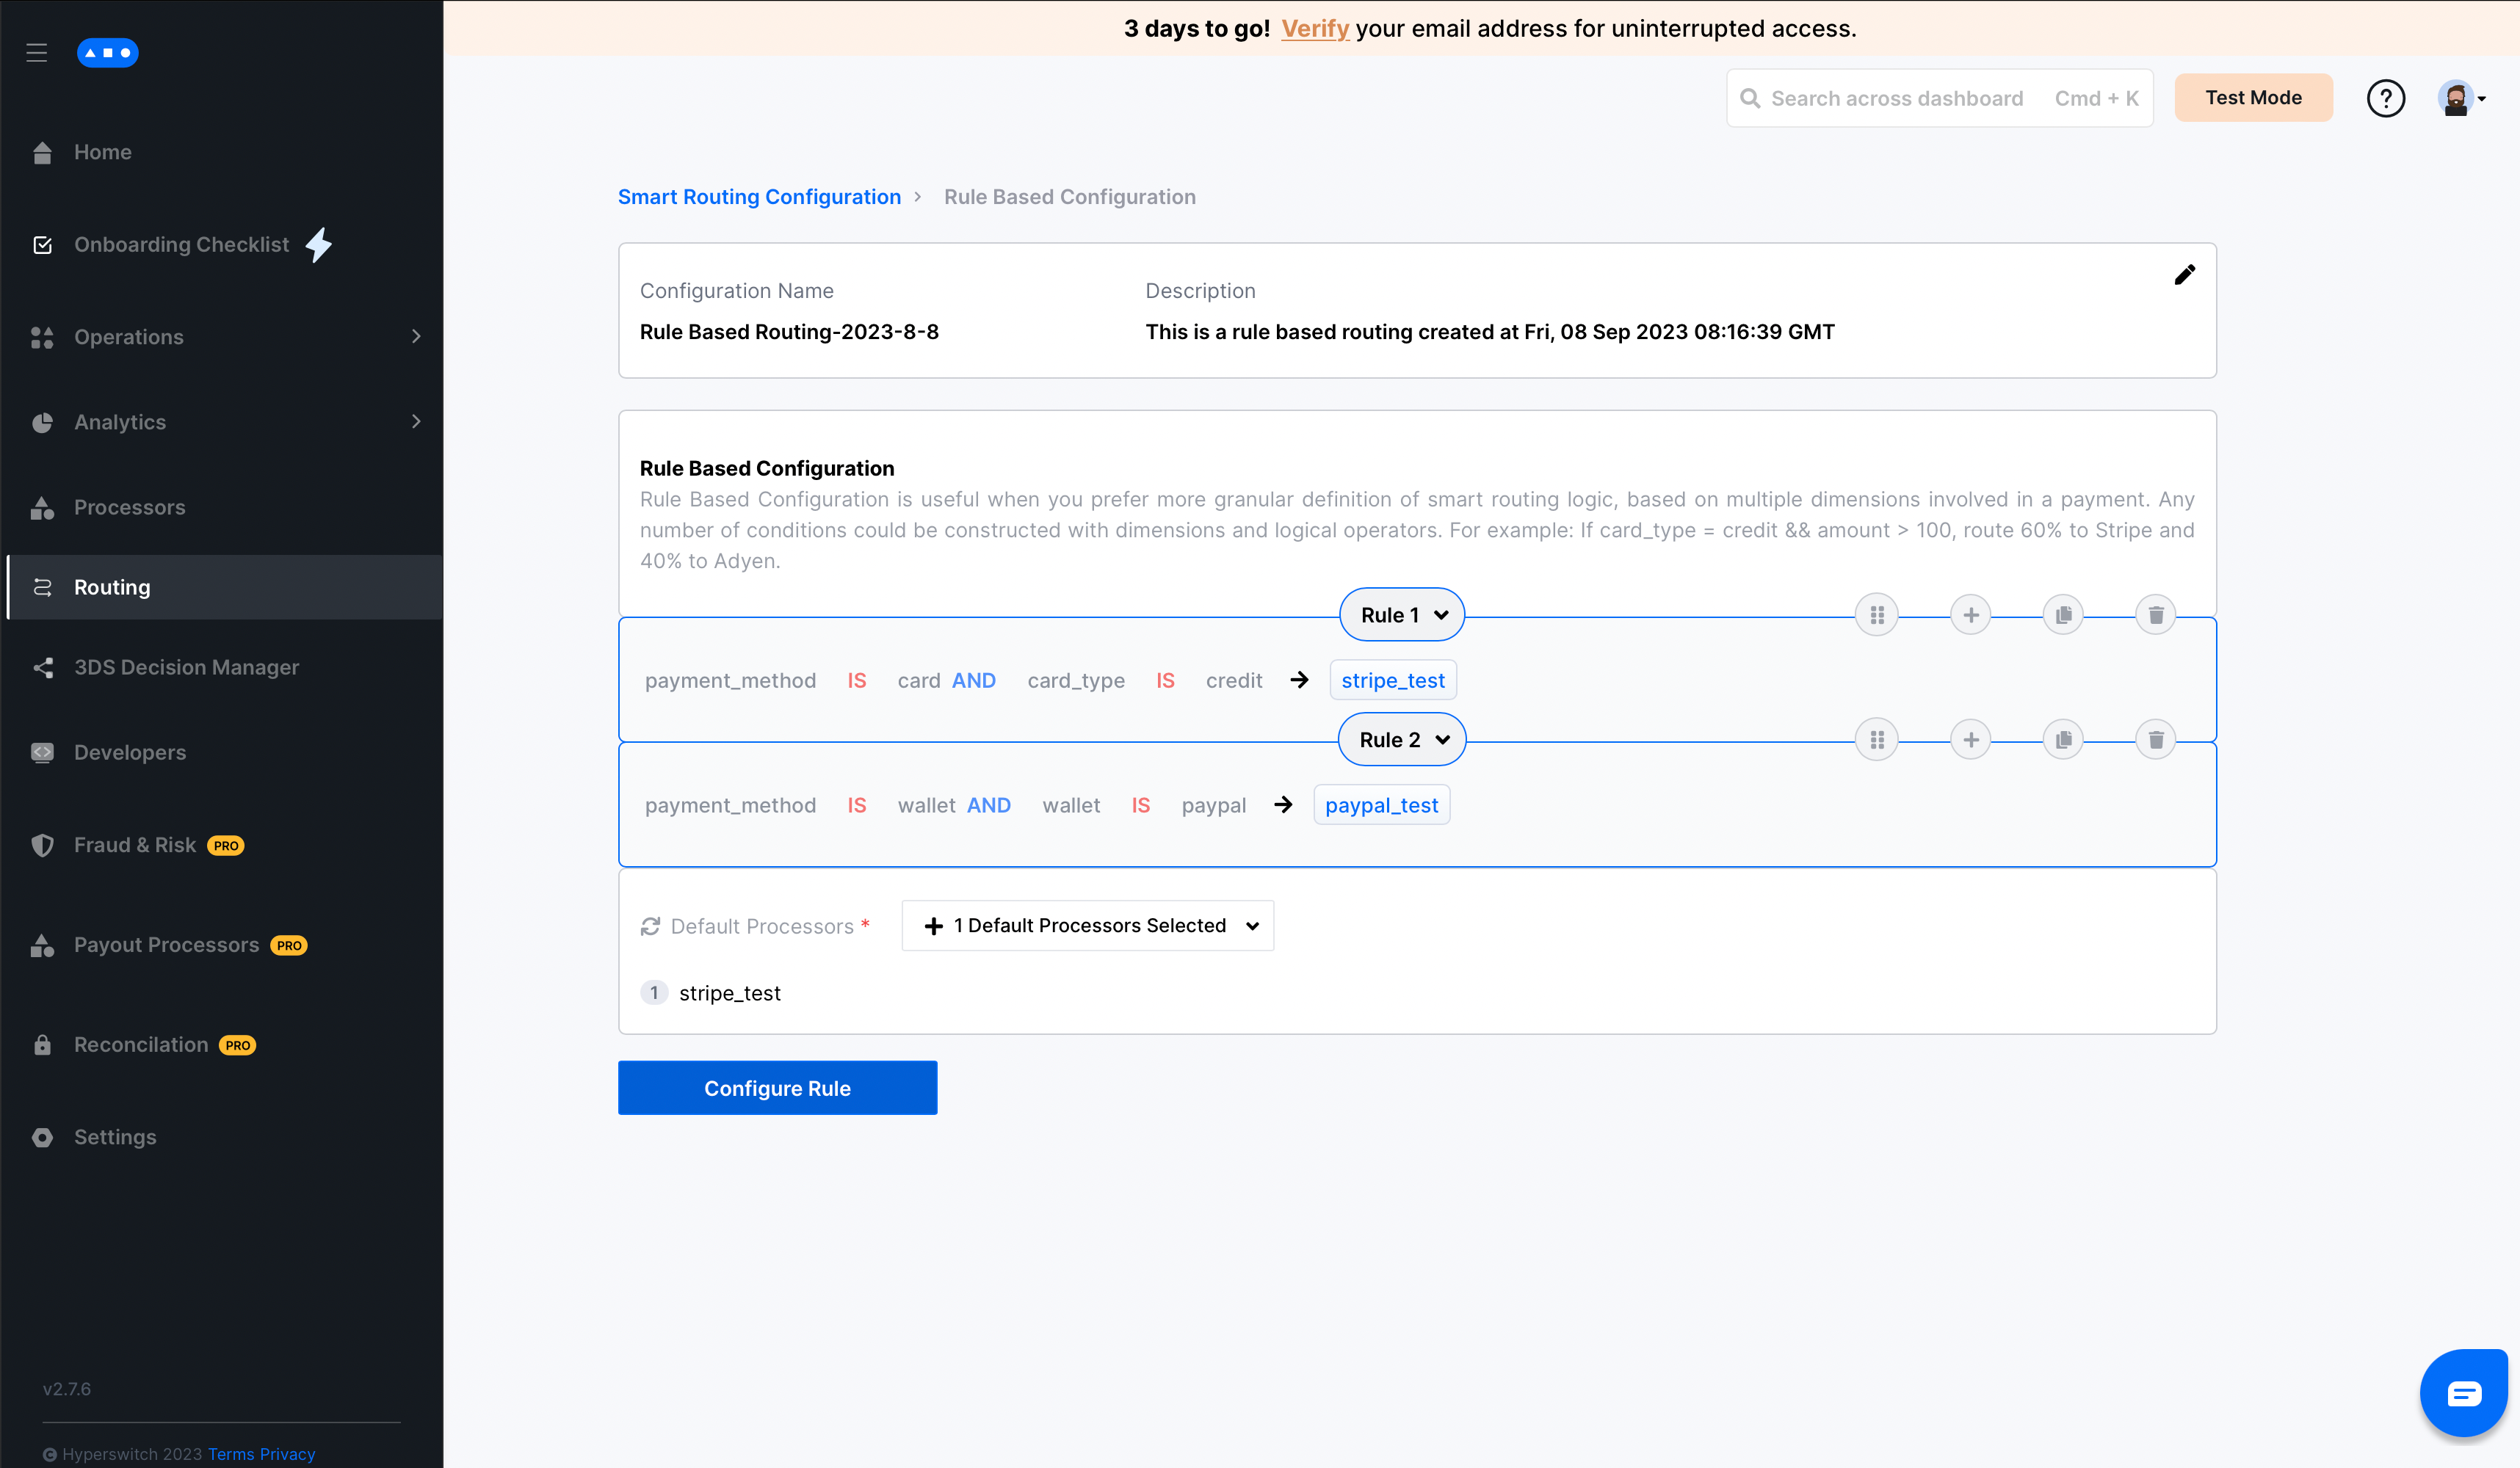The width and height of the screenshot is (2520, 1468).
Task: Expand the Rule 2 dropdown
Action: [1400, 738]
